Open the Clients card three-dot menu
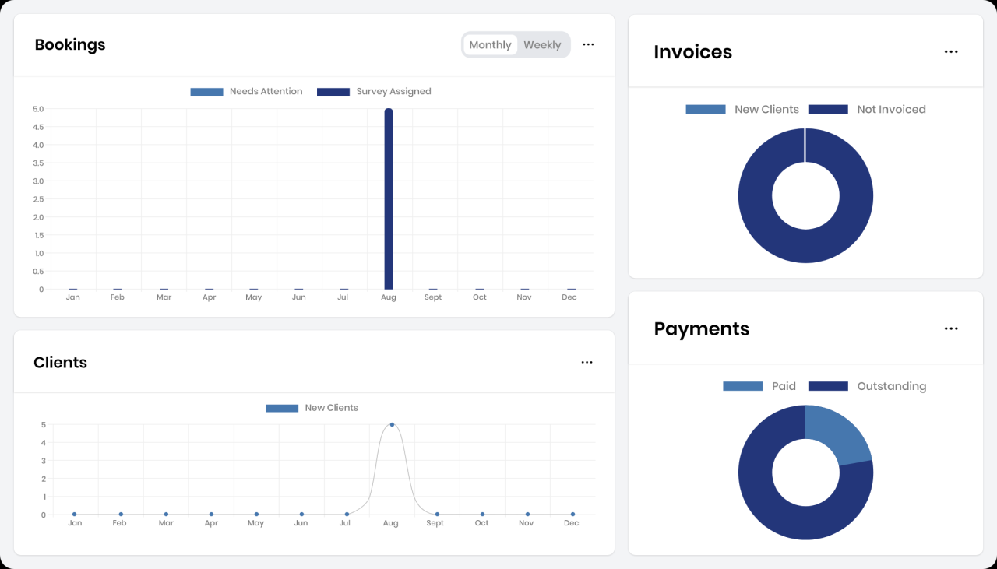 [x=587, y=363]
